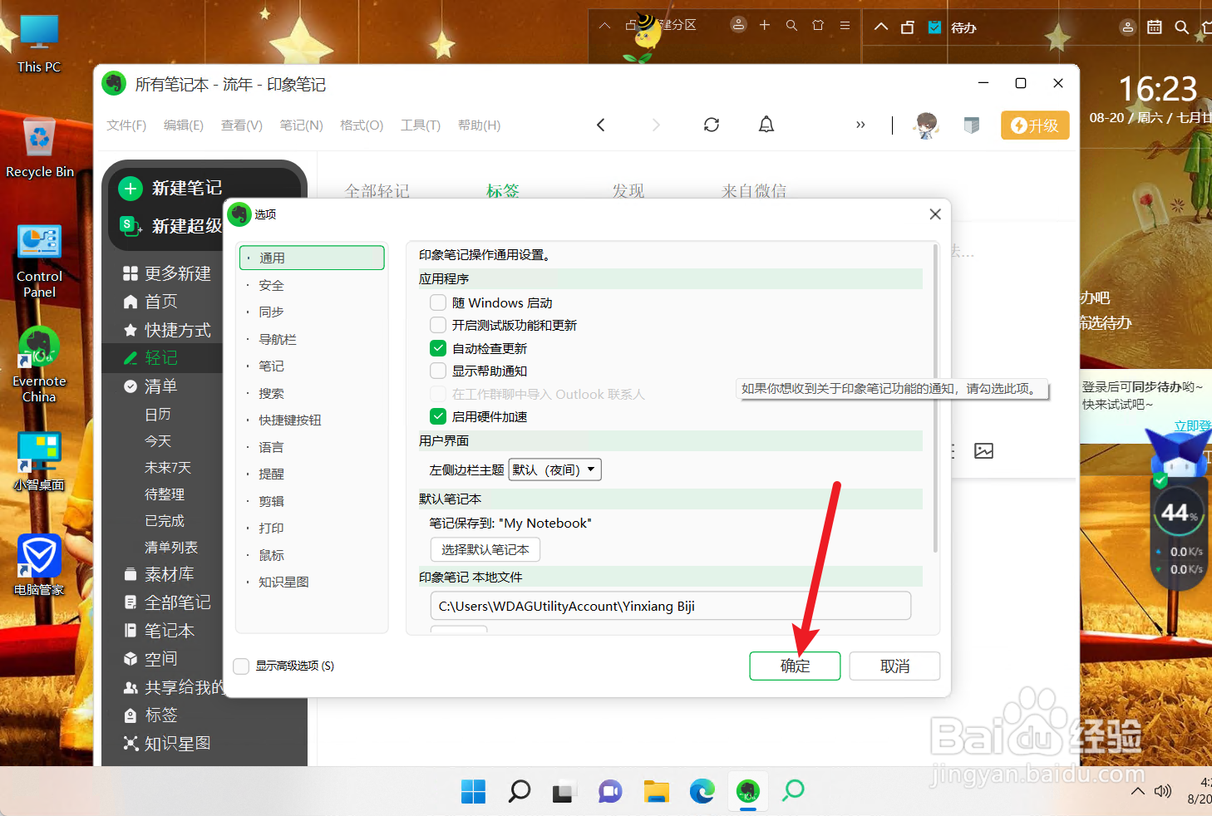Image resolution: width=1212 pixels, height=816 pixels.
Task: Click the local files path field
Action: coord(671,606)
